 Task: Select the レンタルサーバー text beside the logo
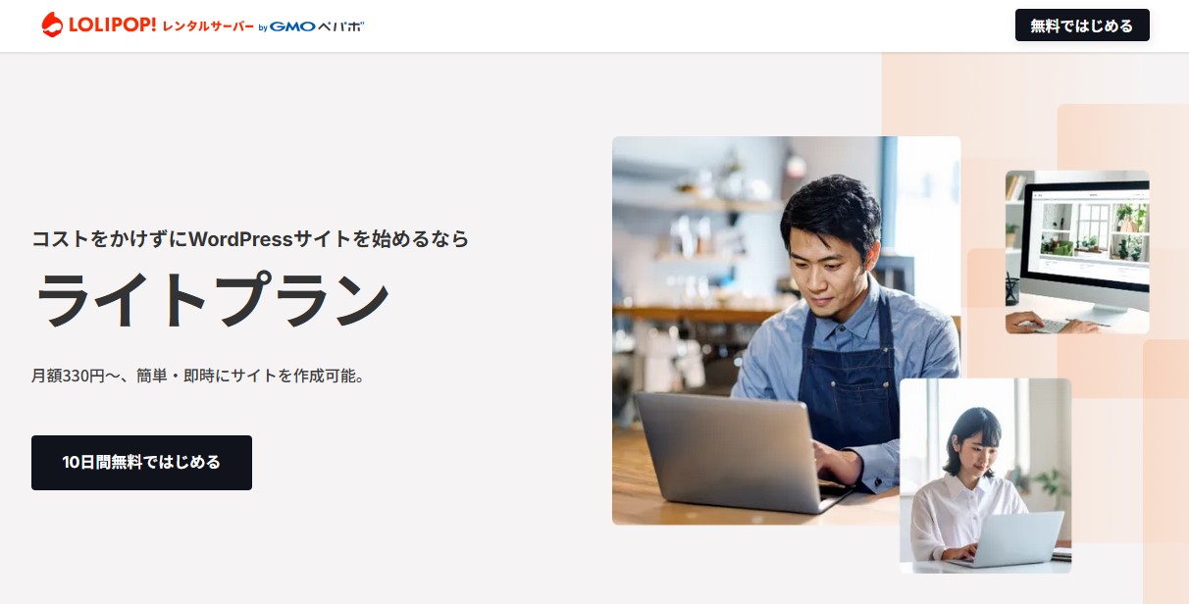(x=208, y=26)
